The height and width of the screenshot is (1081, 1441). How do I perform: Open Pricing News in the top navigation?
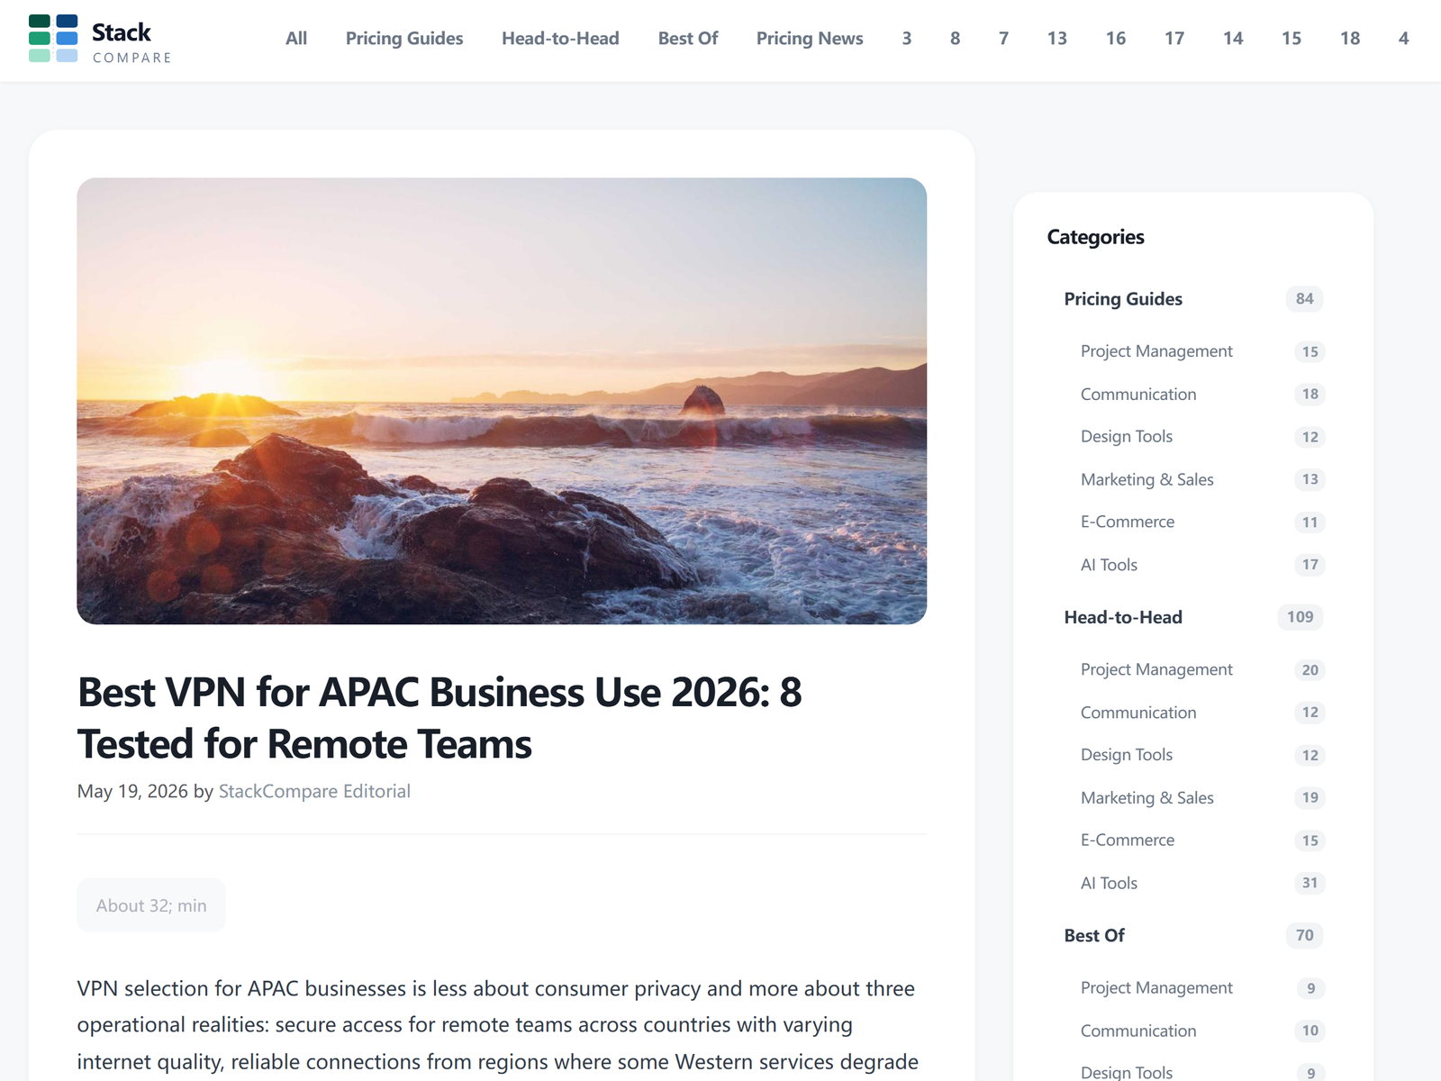click(810, 39)
